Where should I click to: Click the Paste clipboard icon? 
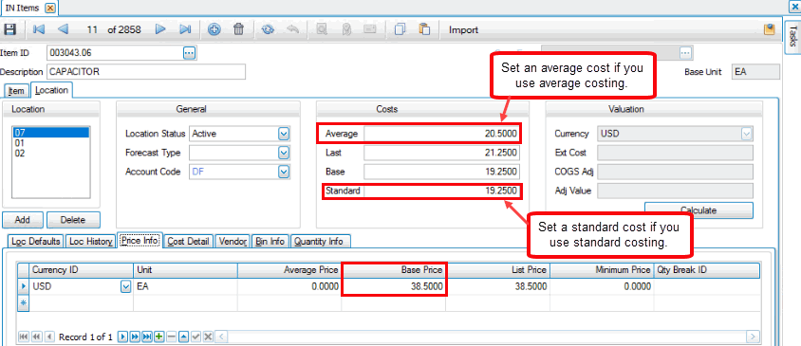424,29
